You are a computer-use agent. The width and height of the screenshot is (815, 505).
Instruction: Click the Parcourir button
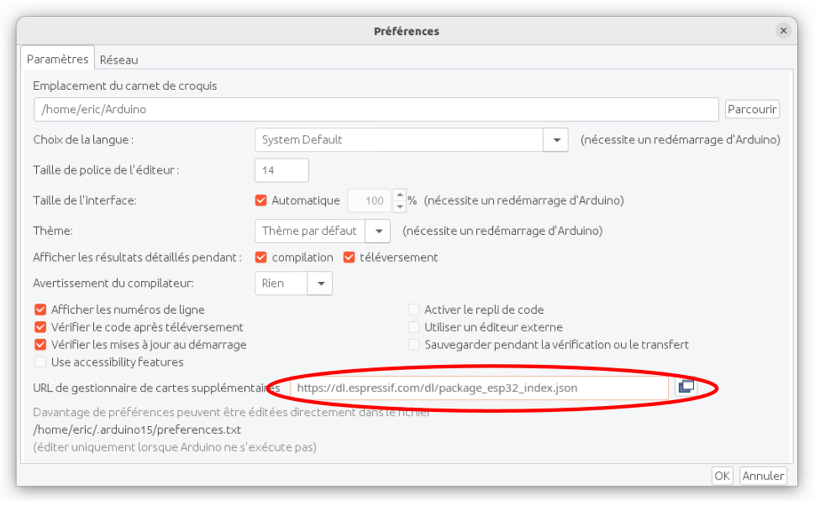[752, 109]
